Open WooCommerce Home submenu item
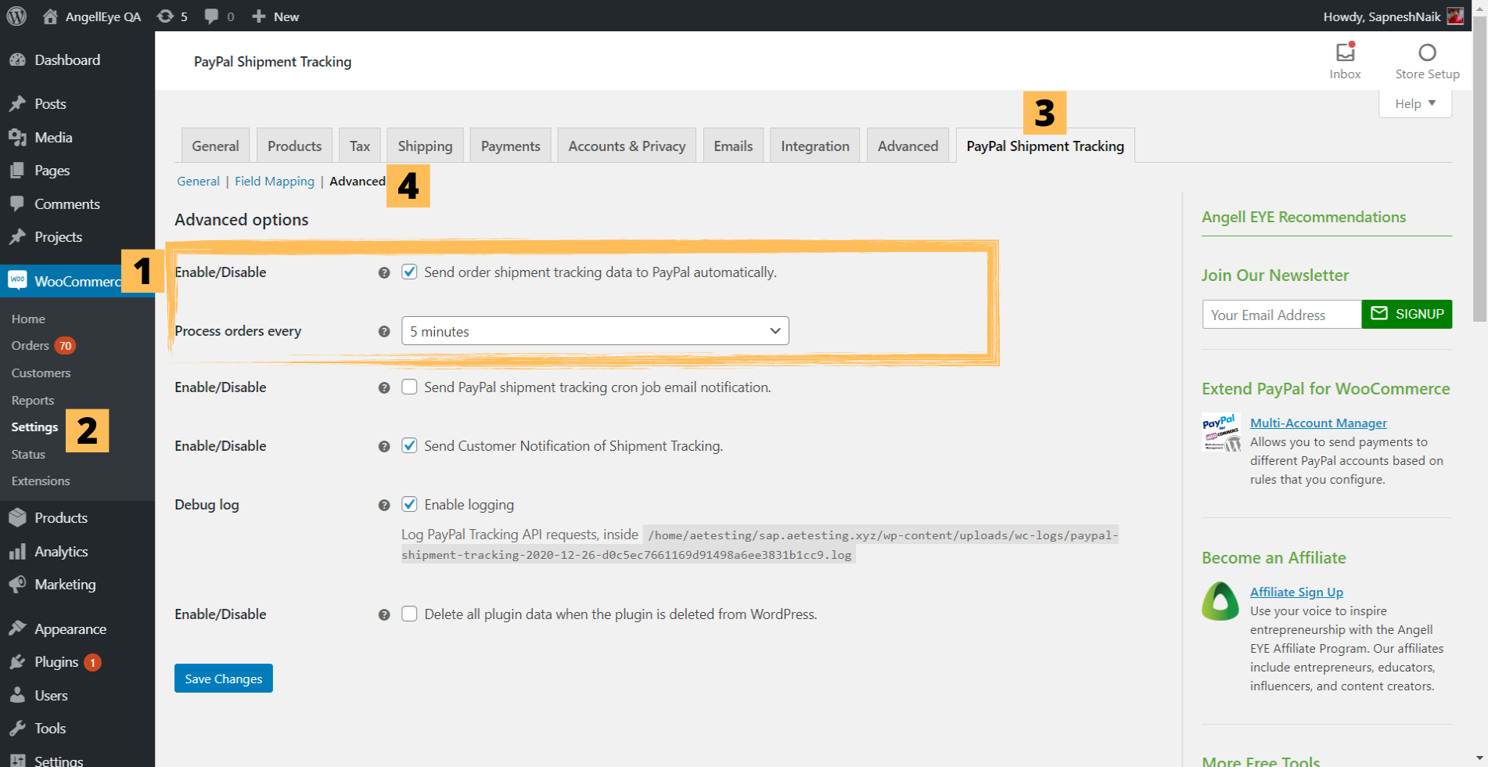The image size is (1488, 767). [28, 319]
